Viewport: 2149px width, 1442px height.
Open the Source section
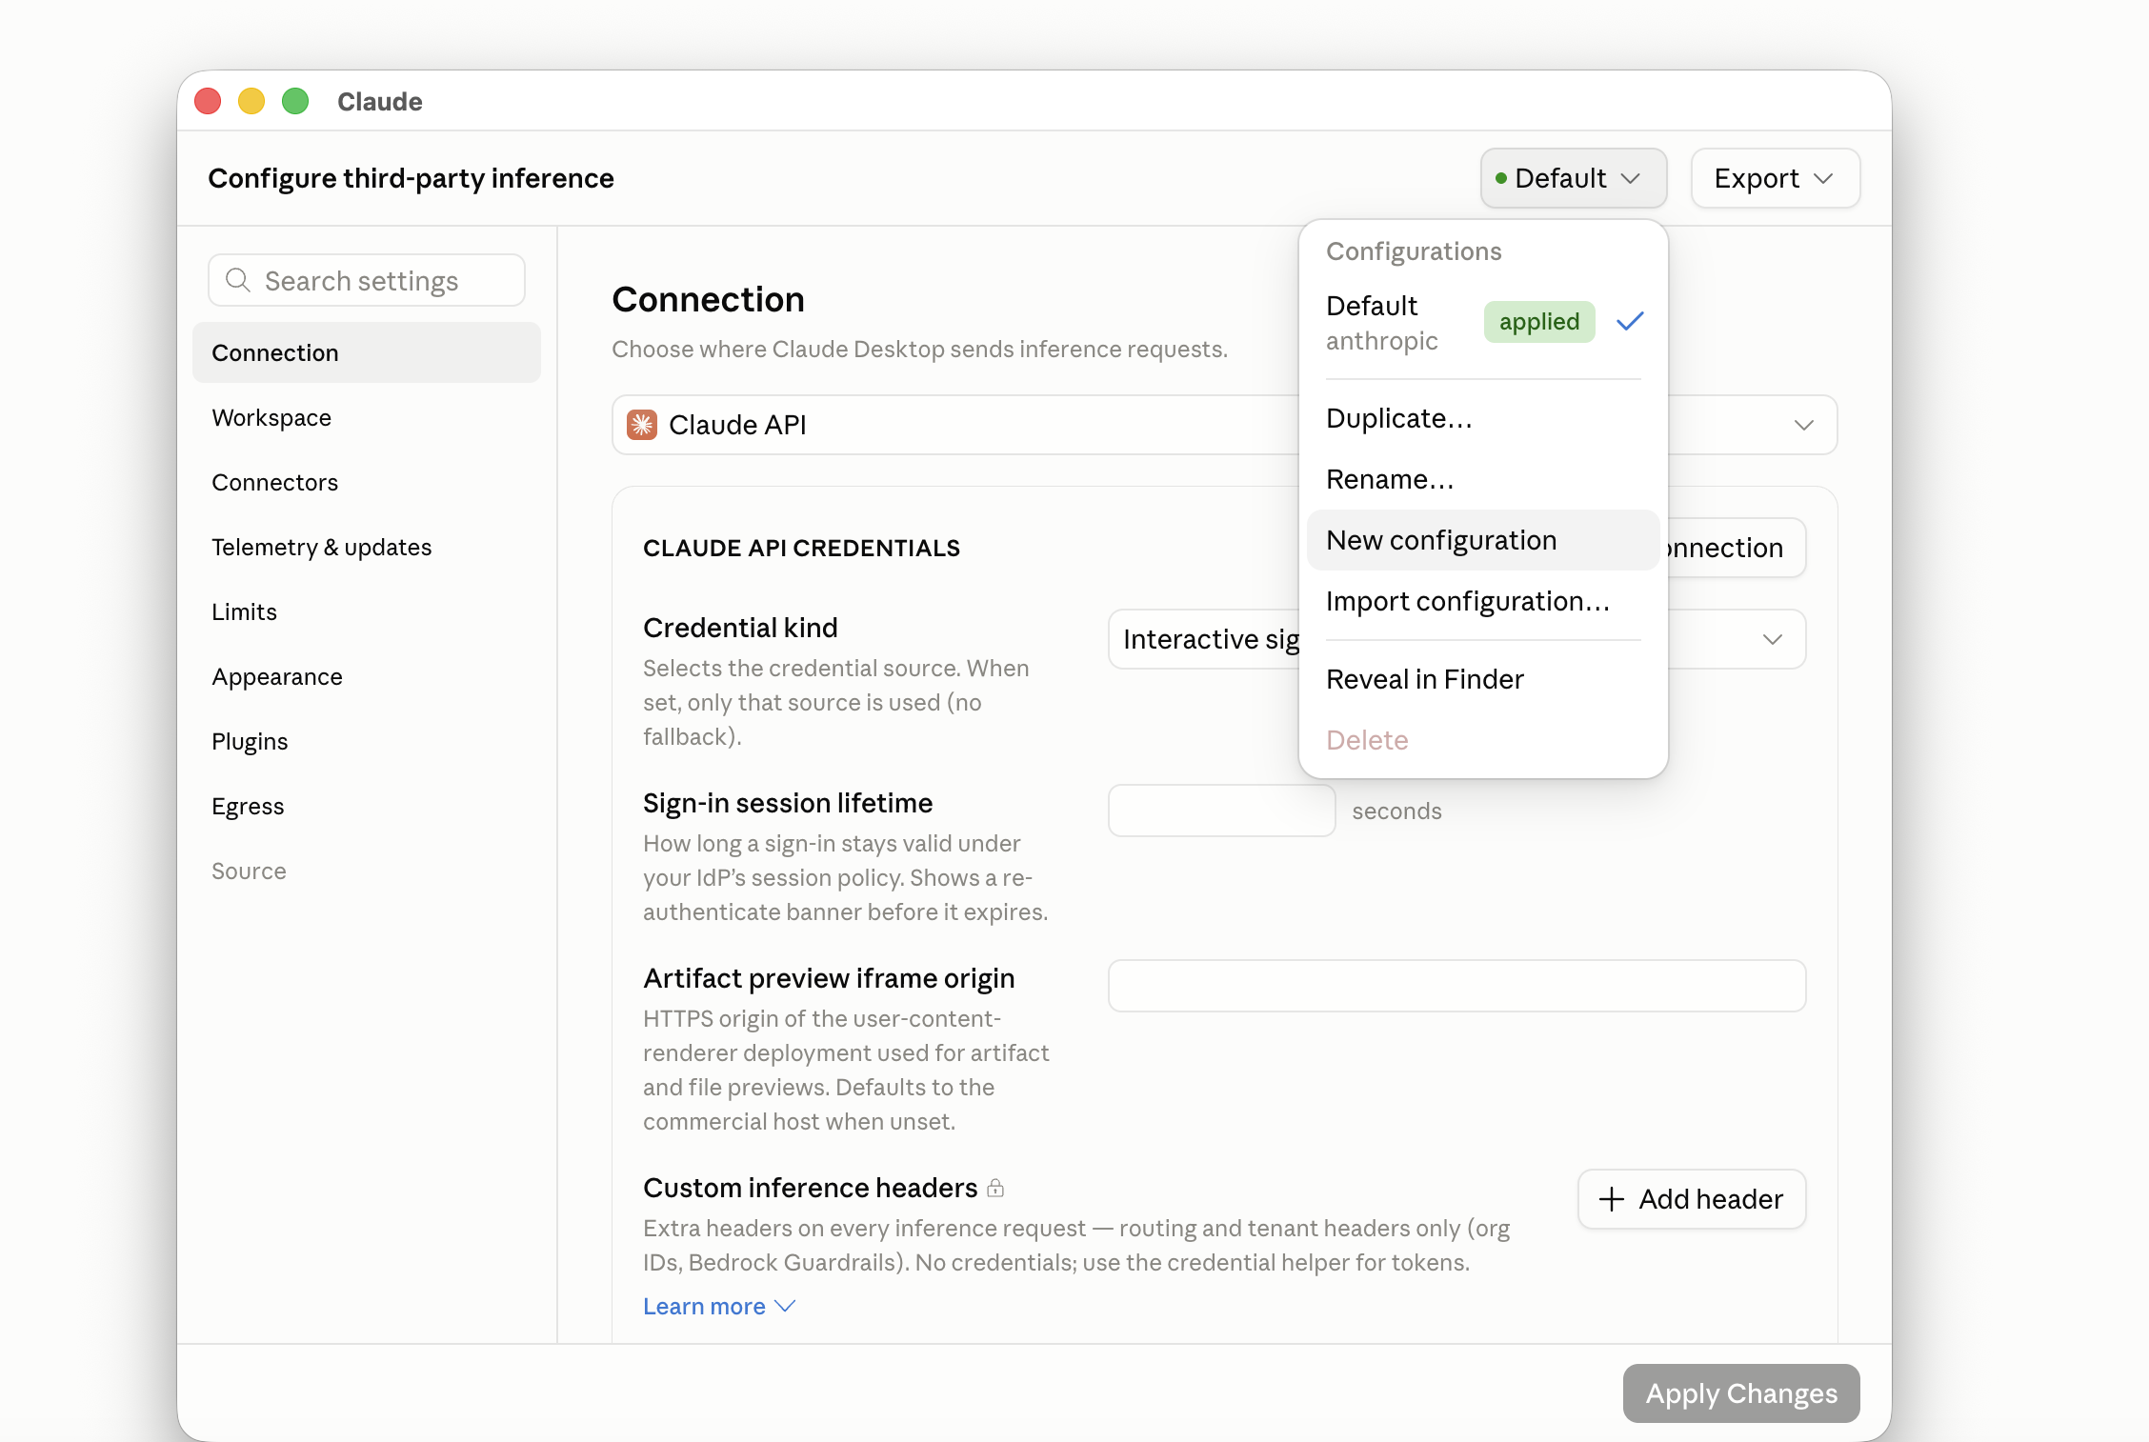tap(366, 871)
